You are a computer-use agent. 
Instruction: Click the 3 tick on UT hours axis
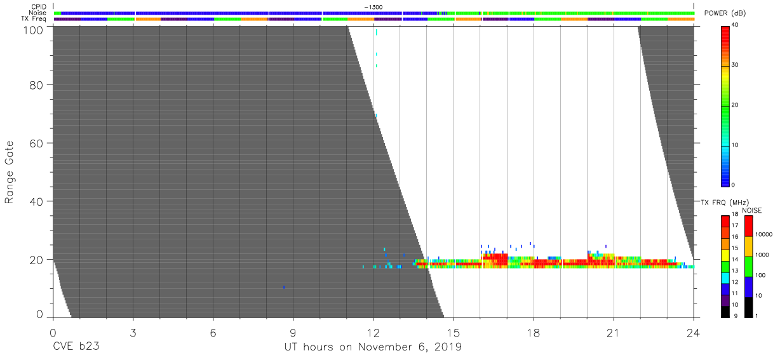133,332
